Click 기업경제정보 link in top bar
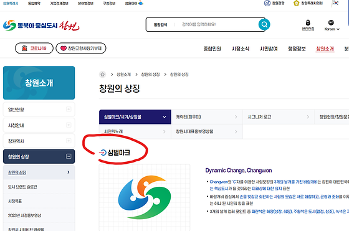 coord(59,3)
